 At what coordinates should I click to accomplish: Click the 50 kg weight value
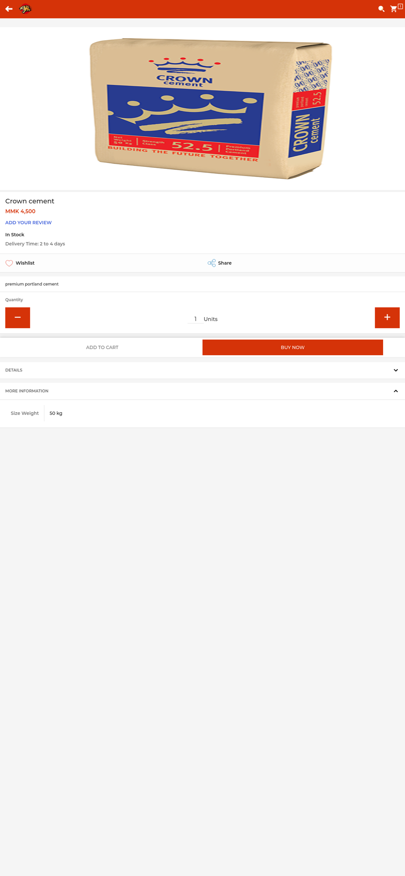[56, 413]
